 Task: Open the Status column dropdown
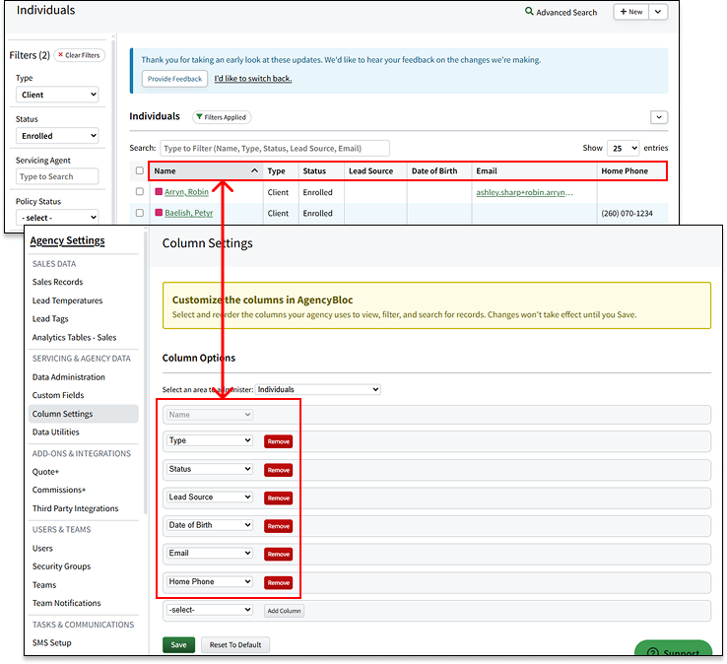[x=210, y=469]
